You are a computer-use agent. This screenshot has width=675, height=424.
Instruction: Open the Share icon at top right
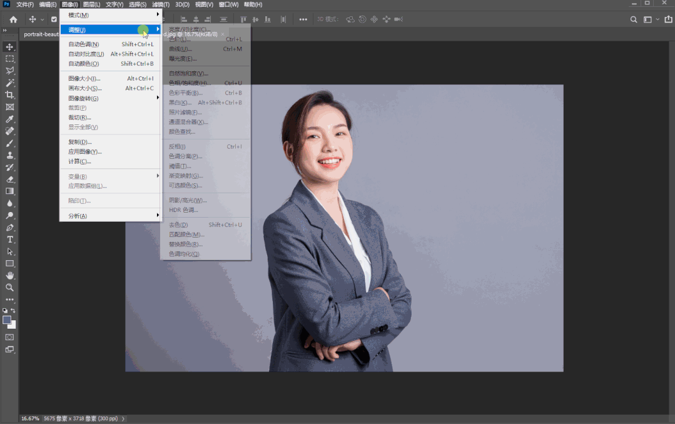[x=668, y=19]
